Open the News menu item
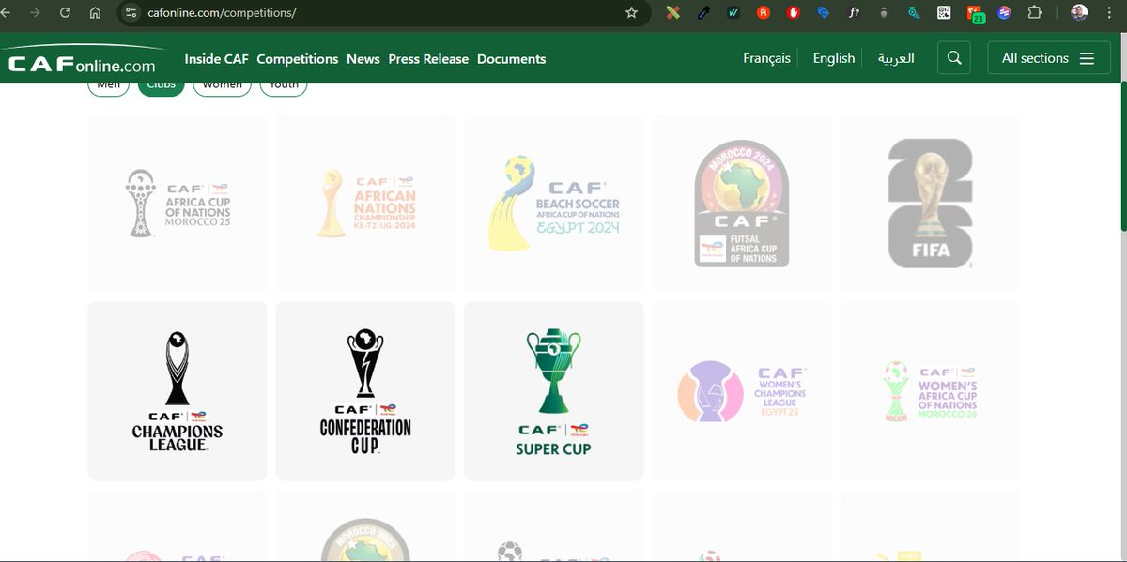 (363, 58)
